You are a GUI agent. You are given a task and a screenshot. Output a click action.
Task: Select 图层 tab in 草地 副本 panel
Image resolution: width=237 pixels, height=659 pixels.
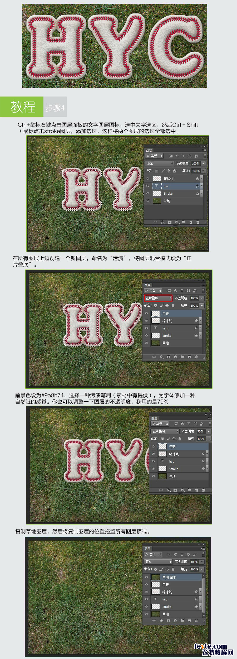point(148,549)
